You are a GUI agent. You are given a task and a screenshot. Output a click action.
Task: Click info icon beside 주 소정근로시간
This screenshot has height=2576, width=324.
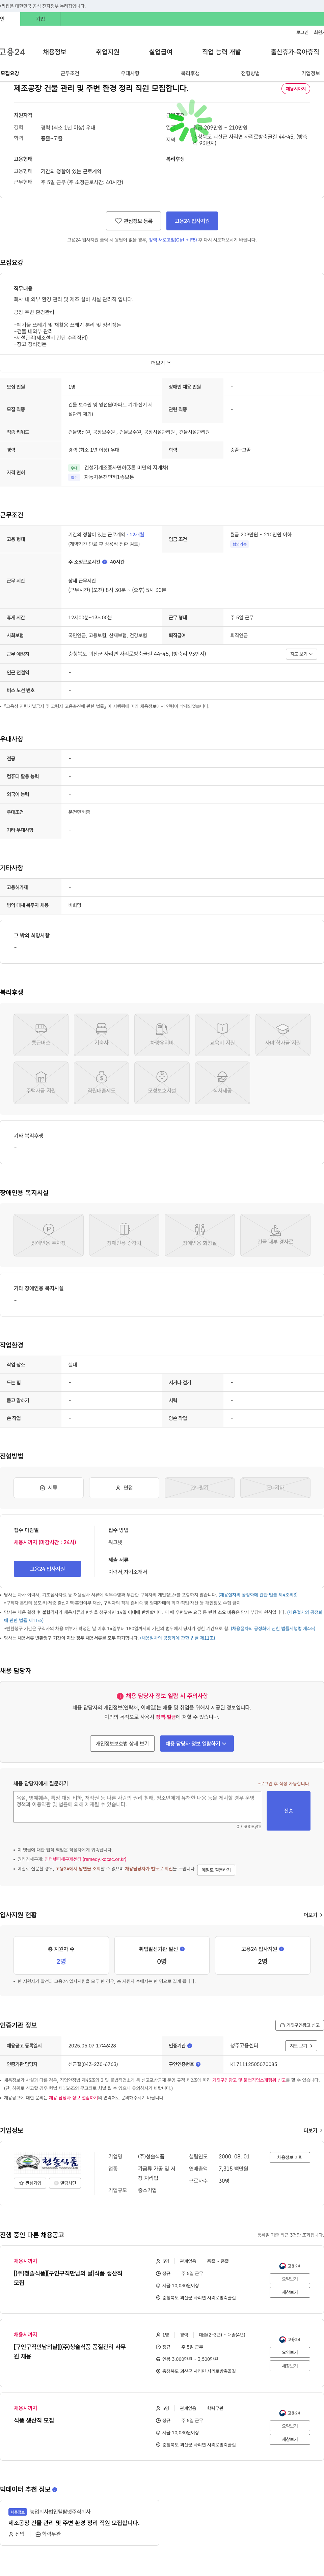click(x=105, y=562)
